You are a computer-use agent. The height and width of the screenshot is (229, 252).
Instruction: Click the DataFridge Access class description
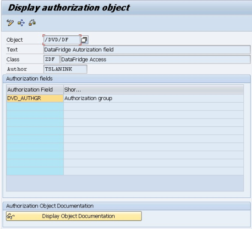click(x=155, y=60)
